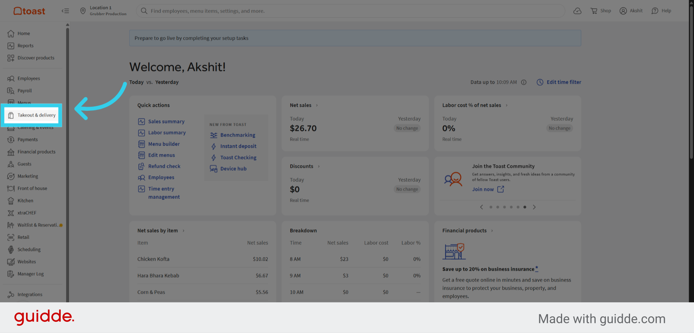Click the search input field
Viewport: 694px width, 333px height.
(x=351, y=11)
